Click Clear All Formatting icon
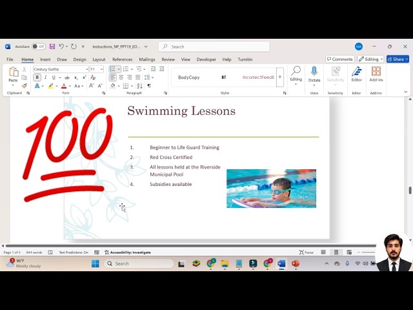 [x=93, y=77]
